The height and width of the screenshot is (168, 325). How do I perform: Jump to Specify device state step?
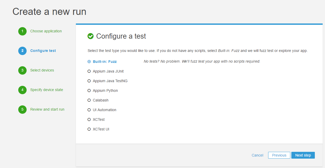coord(46,90)
